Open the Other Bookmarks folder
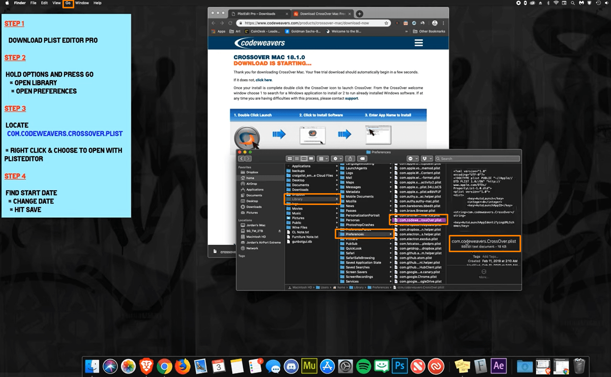 (429, 31)
